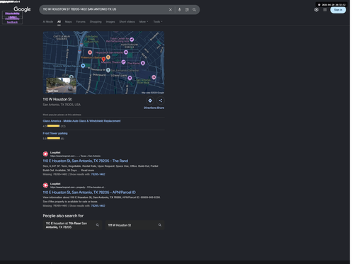Screen dimensions: 354x264
Task: Click the Directions icon for 110 W Houston St
Action: tap(150, 101)
